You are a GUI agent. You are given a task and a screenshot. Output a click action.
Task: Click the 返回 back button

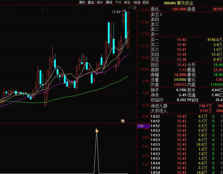pyautogui.click(x=145, y=2)
